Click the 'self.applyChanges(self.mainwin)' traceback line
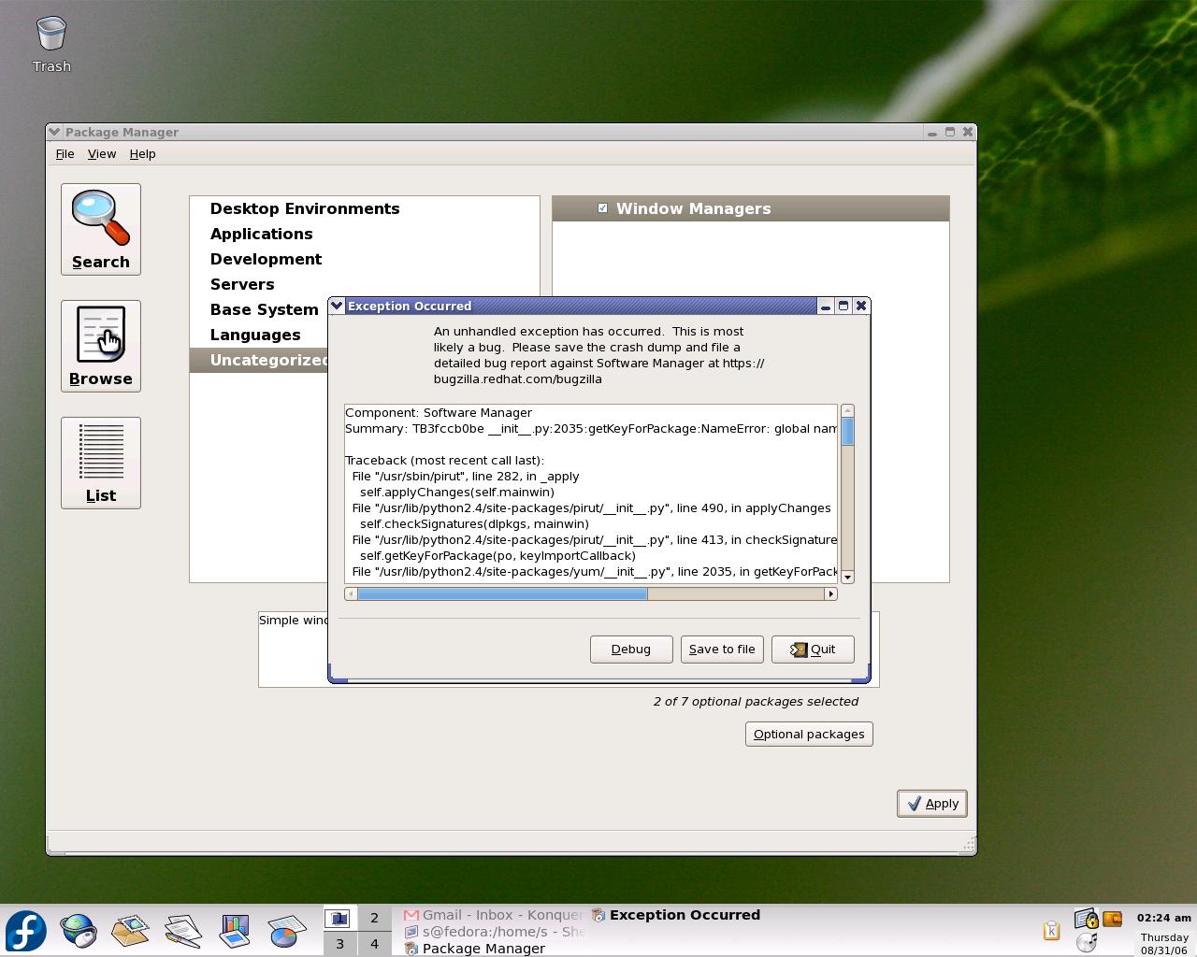 point(457,493)
